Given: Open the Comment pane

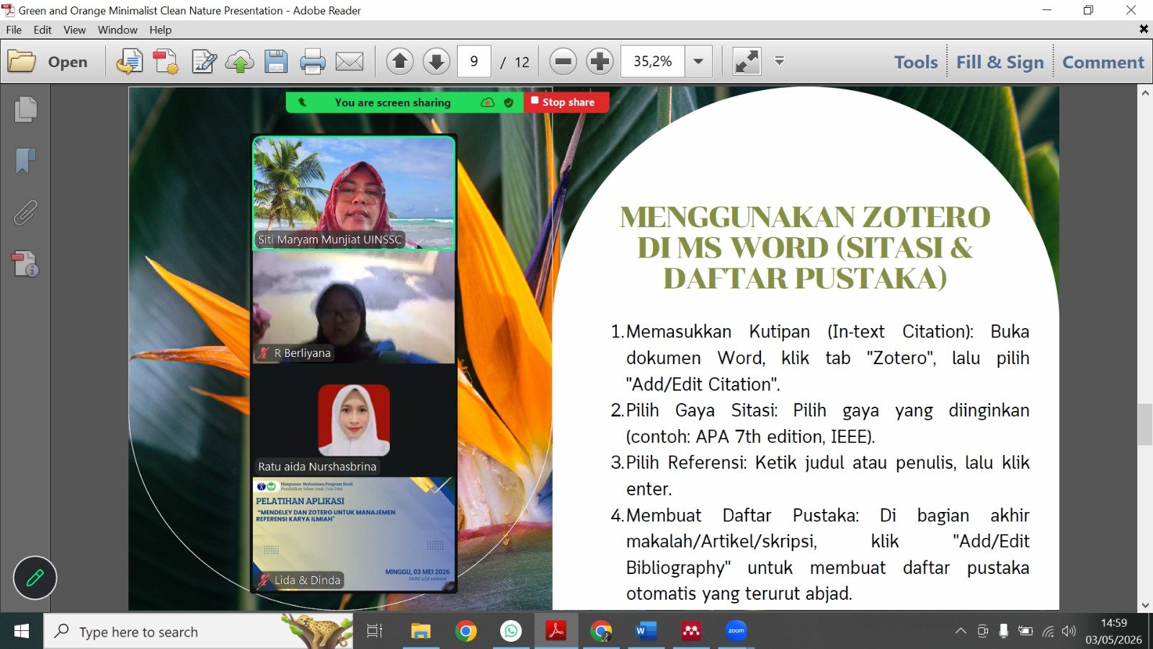Looking at the screenshot, I should click(x=1103, y=62).
